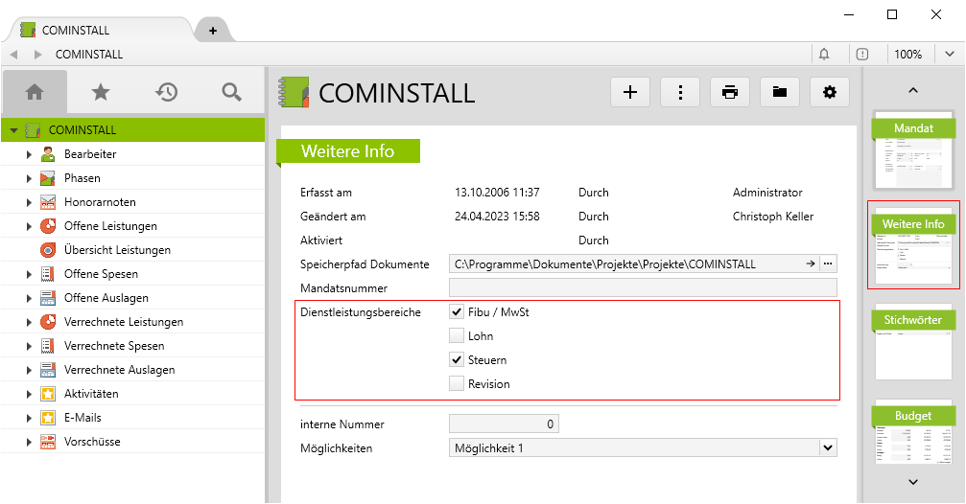Expand the Bearbeiter tree node

coord(29,154)
